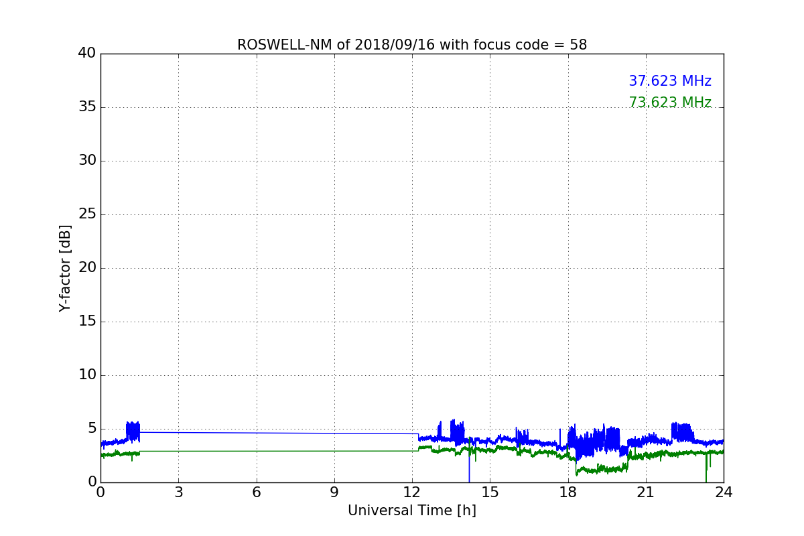The image size is (804, 536).
Task: Click the x-axis tick label 24
Action: point(724,492)
